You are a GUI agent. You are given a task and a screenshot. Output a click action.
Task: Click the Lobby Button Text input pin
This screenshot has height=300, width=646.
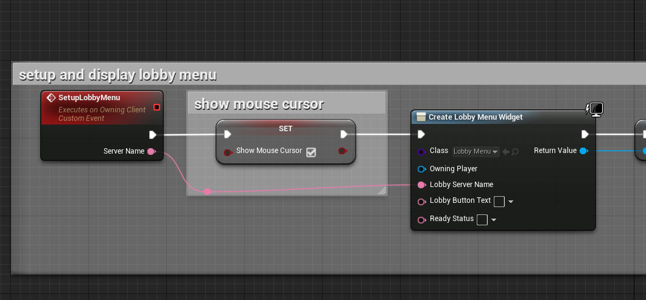pos(421,202)
